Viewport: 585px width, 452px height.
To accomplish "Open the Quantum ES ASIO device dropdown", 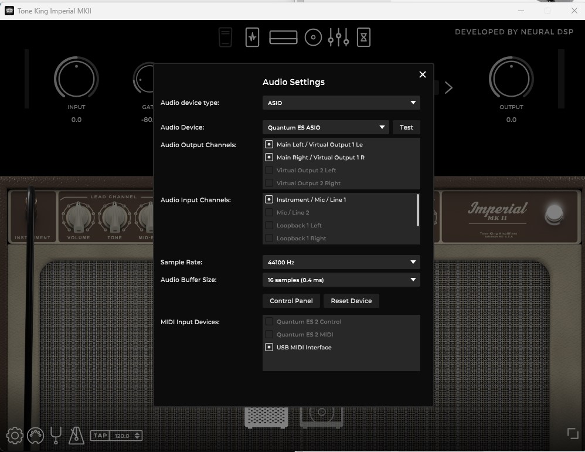I will tap(326, 127).
